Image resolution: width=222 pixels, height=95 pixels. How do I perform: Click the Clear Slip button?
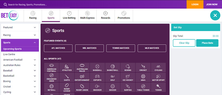click(184, 43)
